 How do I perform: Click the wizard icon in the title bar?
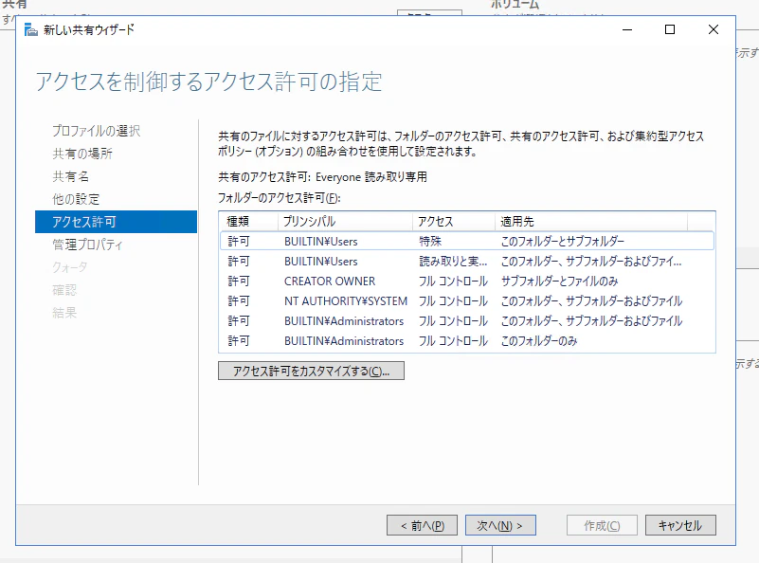click(31, 29)
